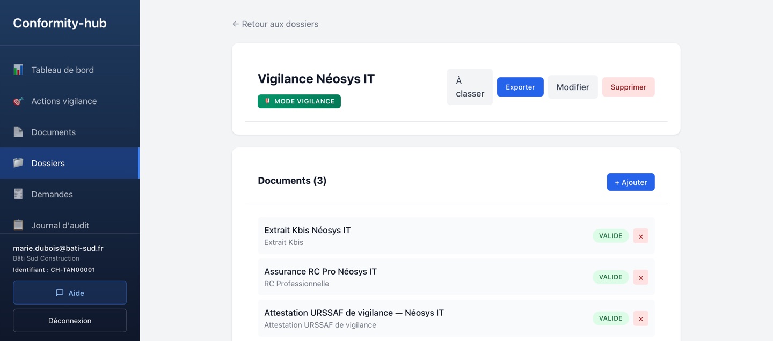The width and height of the screenshot is (773, 341).
Task: Open Tableau de bord in sidebar
Action: coord(70,70)
